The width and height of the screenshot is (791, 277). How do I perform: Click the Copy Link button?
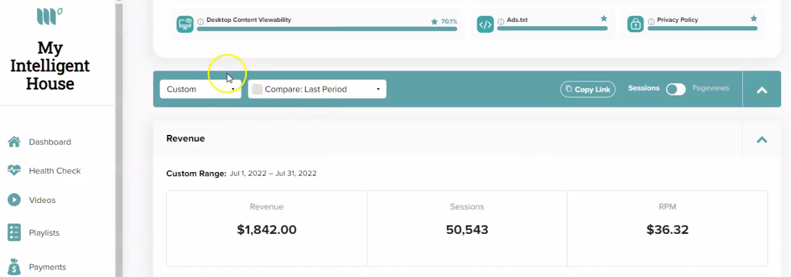point(588,89)
